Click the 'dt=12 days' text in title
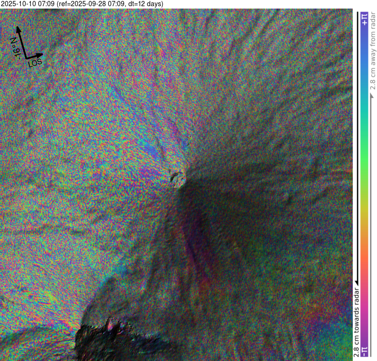The height and width of the screenshot is (361, 377). click(x=147, y=4)
